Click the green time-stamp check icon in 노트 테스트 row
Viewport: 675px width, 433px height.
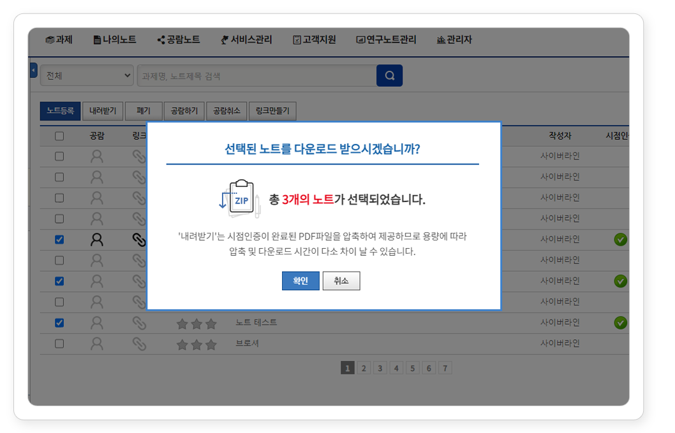(620, 323)
